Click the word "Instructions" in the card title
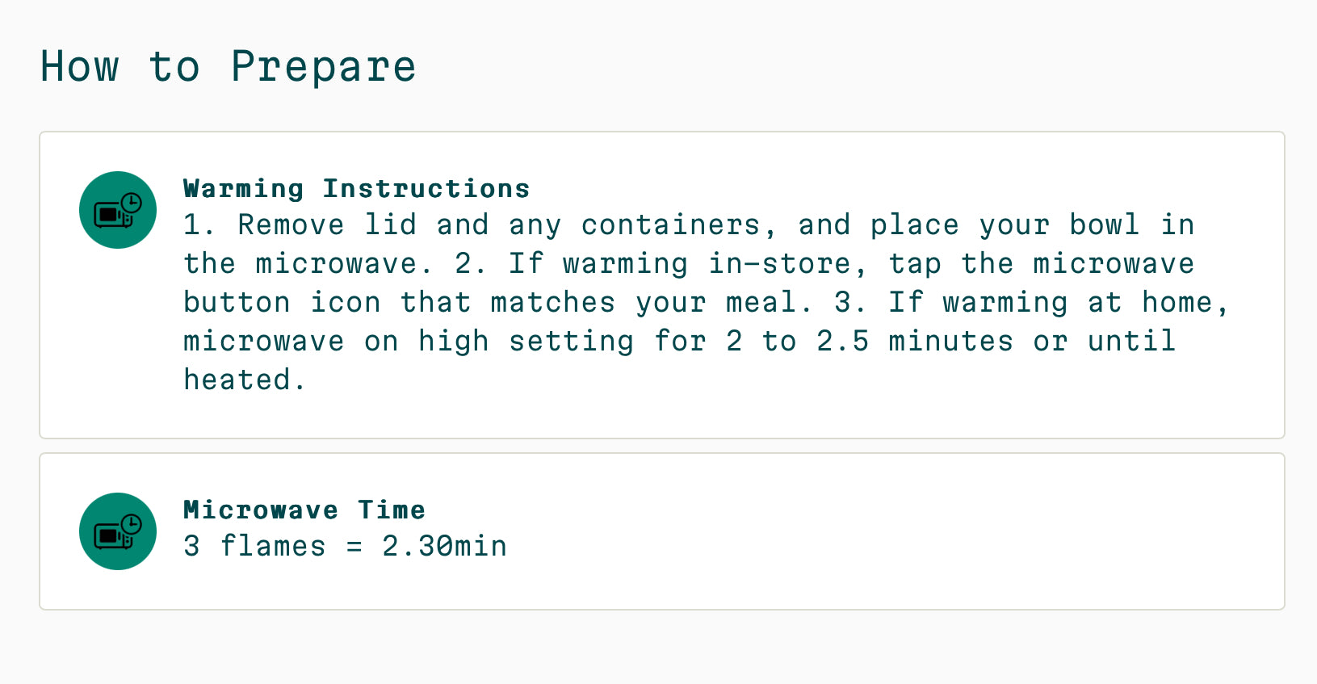Viewport: 1317px width, 684px height. pos(426,188)
